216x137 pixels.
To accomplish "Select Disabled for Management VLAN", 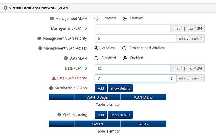I will point(96,18).
